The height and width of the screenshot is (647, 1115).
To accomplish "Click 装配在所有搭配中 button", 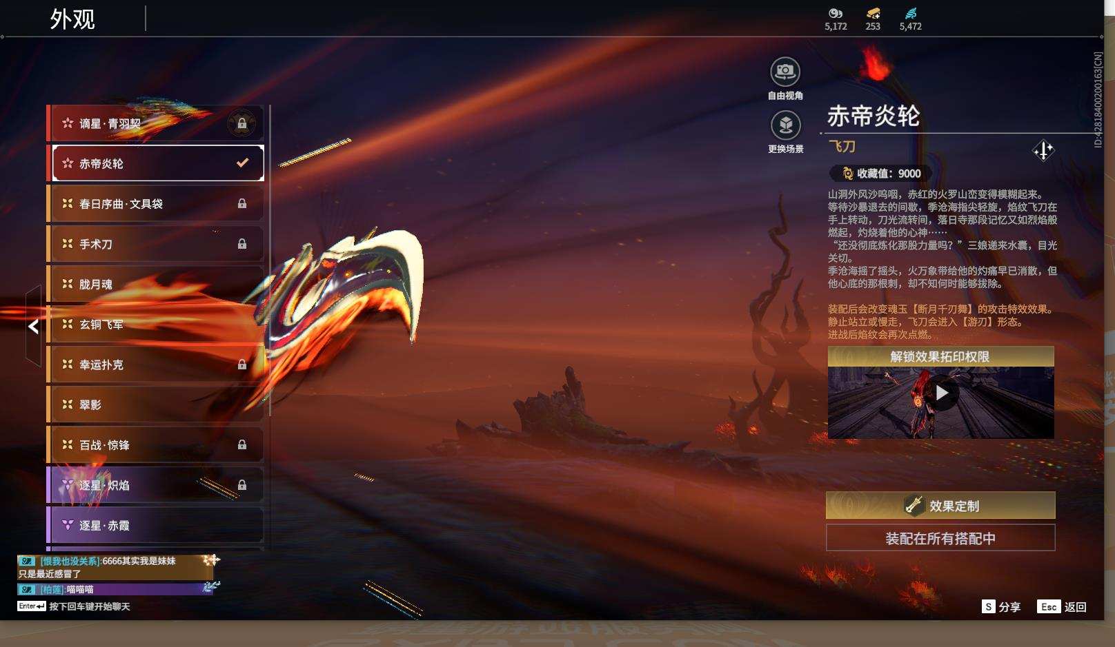I will pos(940,538).
